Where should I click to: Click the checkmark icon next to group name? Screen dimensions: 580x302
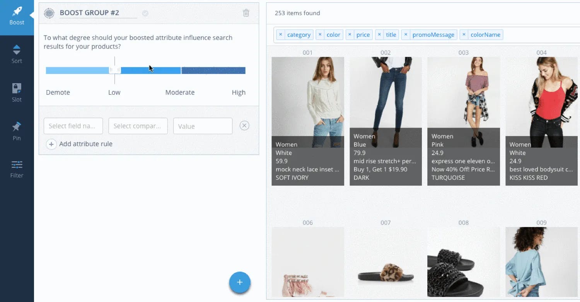145,13
